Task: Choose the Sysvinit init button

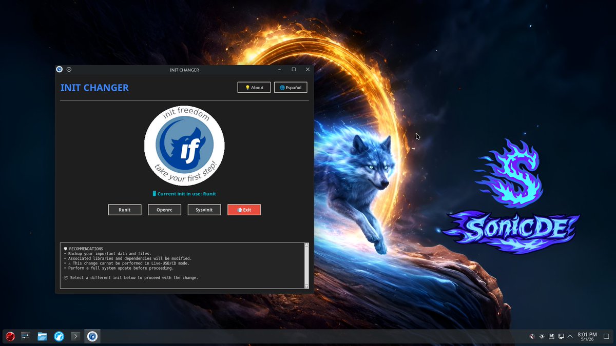Action: click(x=204, y=210)
